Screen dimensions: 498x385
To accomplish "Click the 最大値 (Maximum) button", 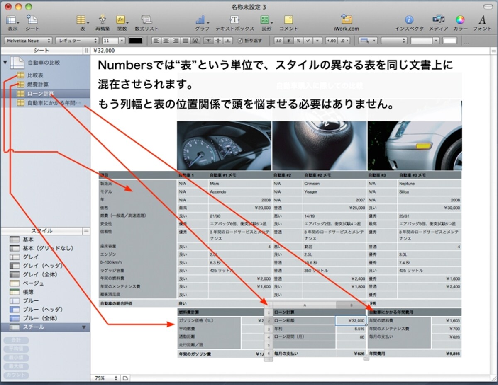I will tap(17, 366).
